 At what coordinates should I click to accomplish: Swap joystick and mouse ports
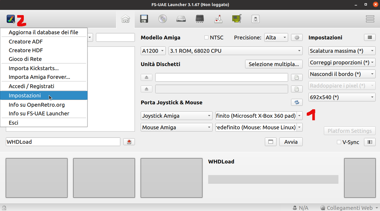(x=297, y=102)
